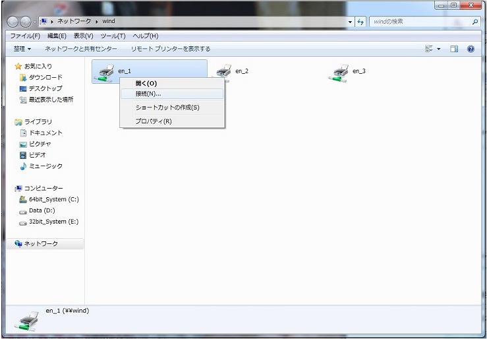
Task: Select ピクチャ label in libraries
Action: click(40, 144)
